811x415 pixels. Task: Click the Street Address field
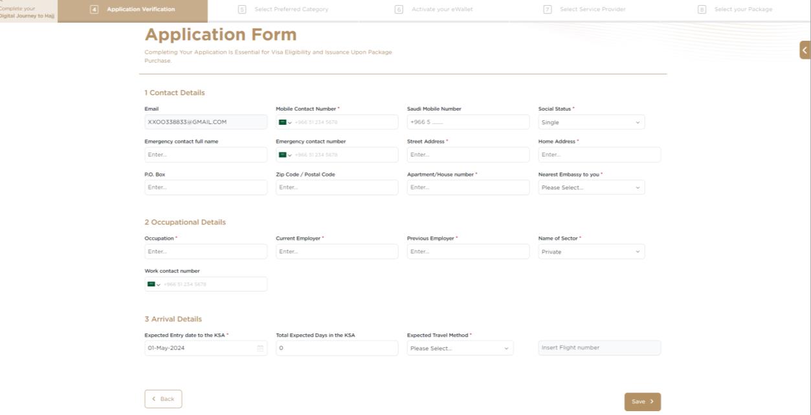click(x=468, y=154)
